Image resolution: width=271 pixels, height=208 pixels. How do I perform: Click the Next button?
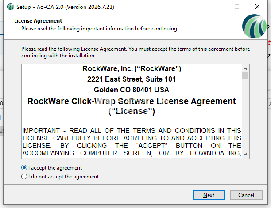click(x=209, y=195)
